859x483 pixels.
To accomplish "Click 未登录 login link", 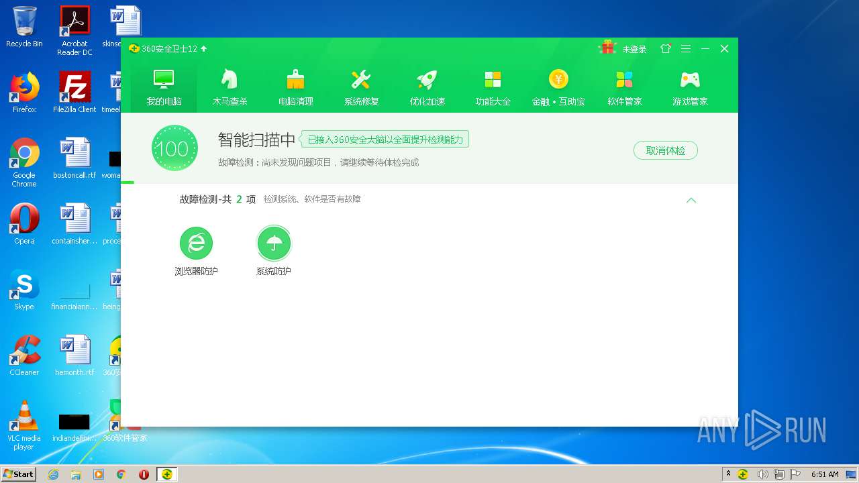I will tap(634, 49).
